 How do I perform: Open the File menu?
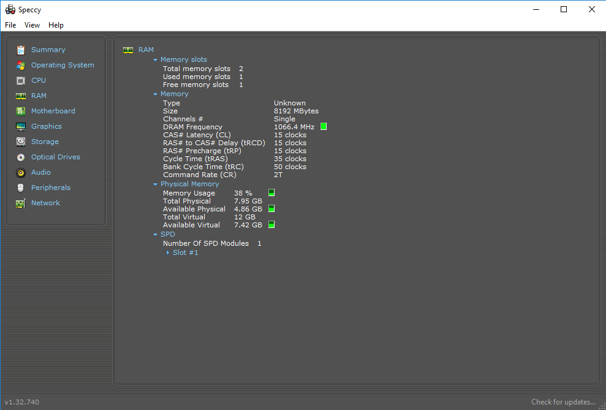click(10, 25)
